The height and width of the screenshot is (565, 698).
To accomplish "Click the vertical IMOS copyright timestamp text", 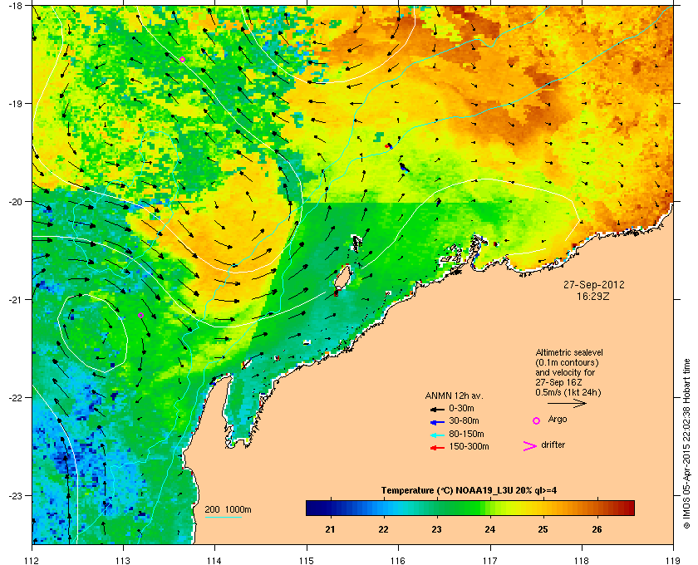I will (x=687, y=444).
